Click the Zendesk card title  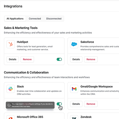[x=86, y=117]
